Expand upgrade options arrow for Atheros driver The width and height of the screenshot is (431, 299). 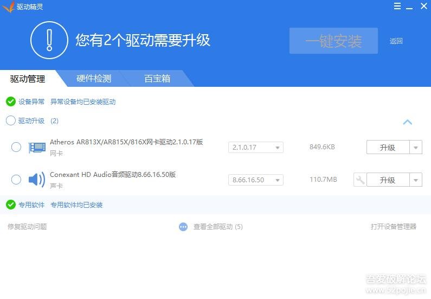(416, 148)
